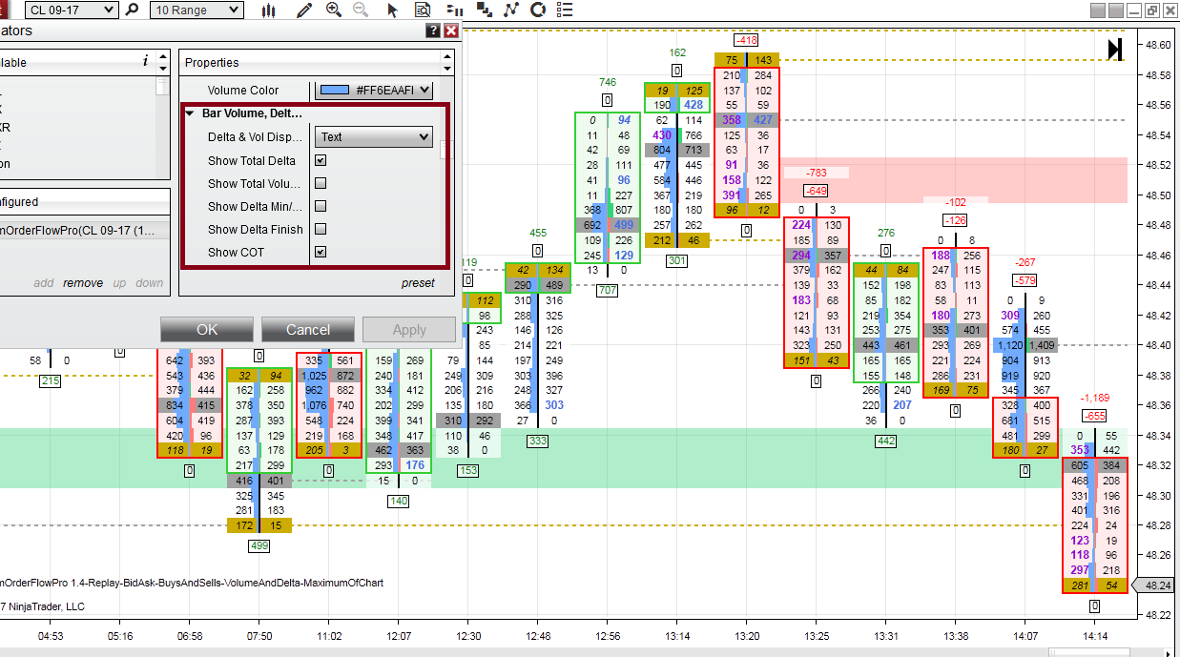
Task: Open the CL 09-17 instrument dropdown
Action: click(72, 10)
